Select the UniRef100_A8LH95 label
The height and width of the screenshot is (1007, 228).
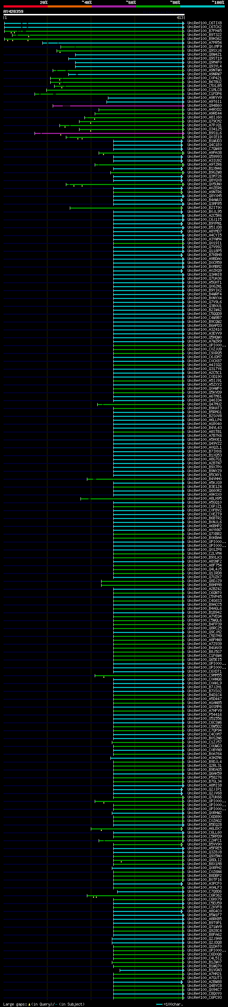(x=204, y=498)
